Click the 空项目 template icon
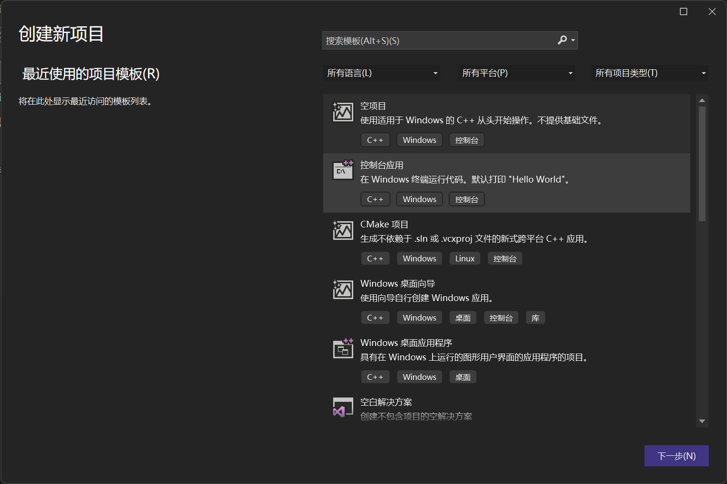This screenshot has height=484, width=727. tap(343, 112)
